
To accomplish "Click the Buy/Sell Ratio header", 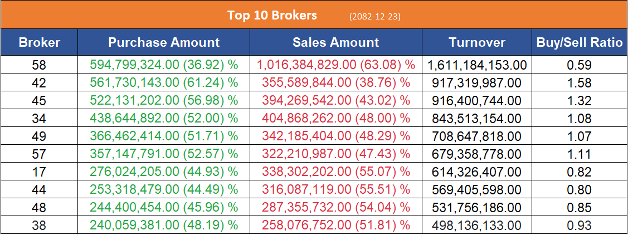I will coord(580,42).
